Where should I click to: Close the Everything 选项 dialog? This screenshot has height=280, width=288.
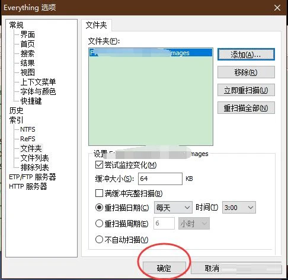[277, 8]
